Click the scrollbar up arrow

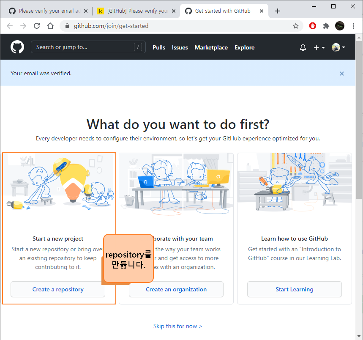tap(359, 37)
